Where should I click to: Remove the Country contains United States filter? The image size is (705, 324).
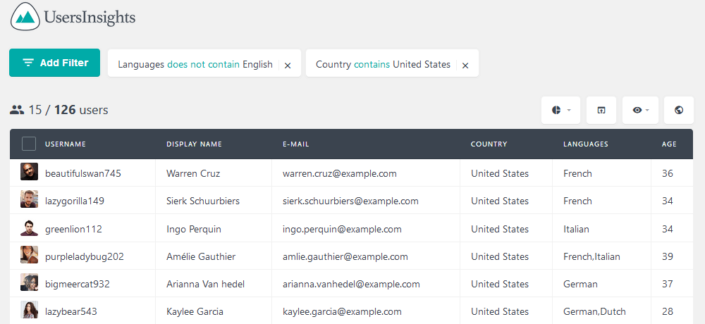coord(465,66)
